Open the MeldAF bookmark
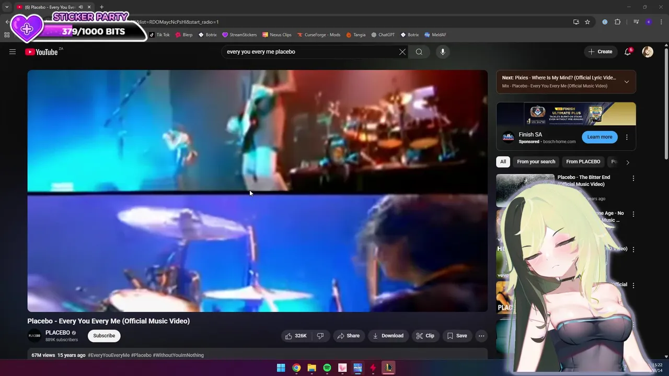 pyautogui.click(x=435, y=35)
